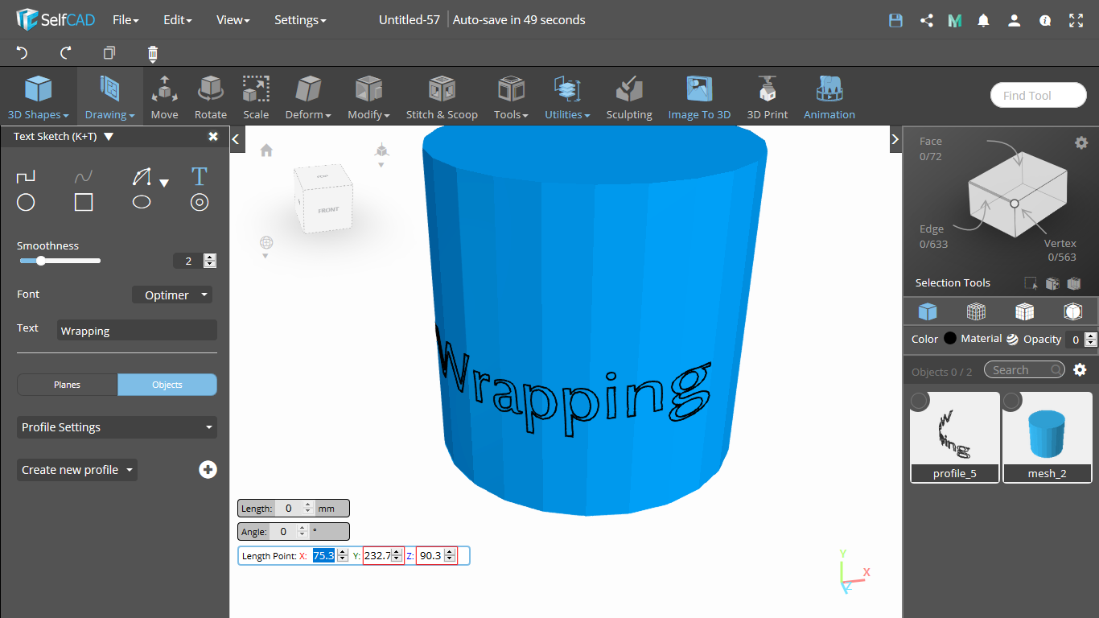Open the View menu
The image size is (1099, 618).
pyautogui.click(x=233, y=20)
